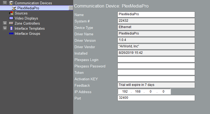Image resolution: width=210 pixels, height=114 pixels.
Task: Click the 'Installed' label
Action: click(81, 53)
